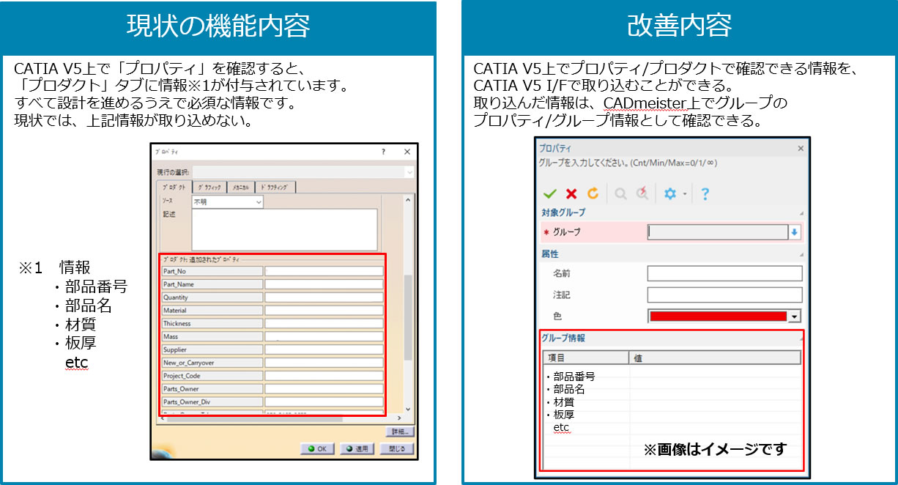Screen dimensions: 898x485
Task: Click the blue down-arrow beside group field
Action: [795, 232]
